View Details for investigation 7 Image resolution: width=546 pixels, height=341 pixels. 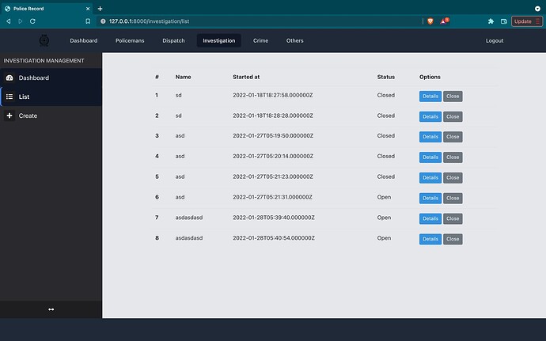(x=430, y=218)
